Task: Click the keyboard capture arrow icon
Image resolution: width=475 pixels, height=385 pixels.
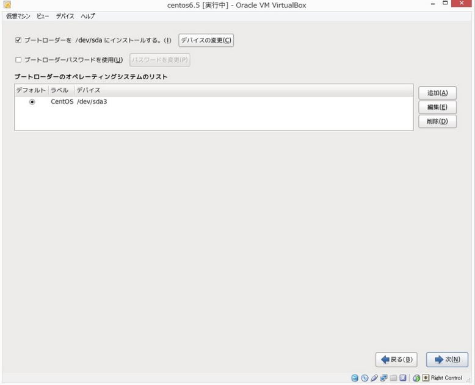Action: tap(426, 378)
